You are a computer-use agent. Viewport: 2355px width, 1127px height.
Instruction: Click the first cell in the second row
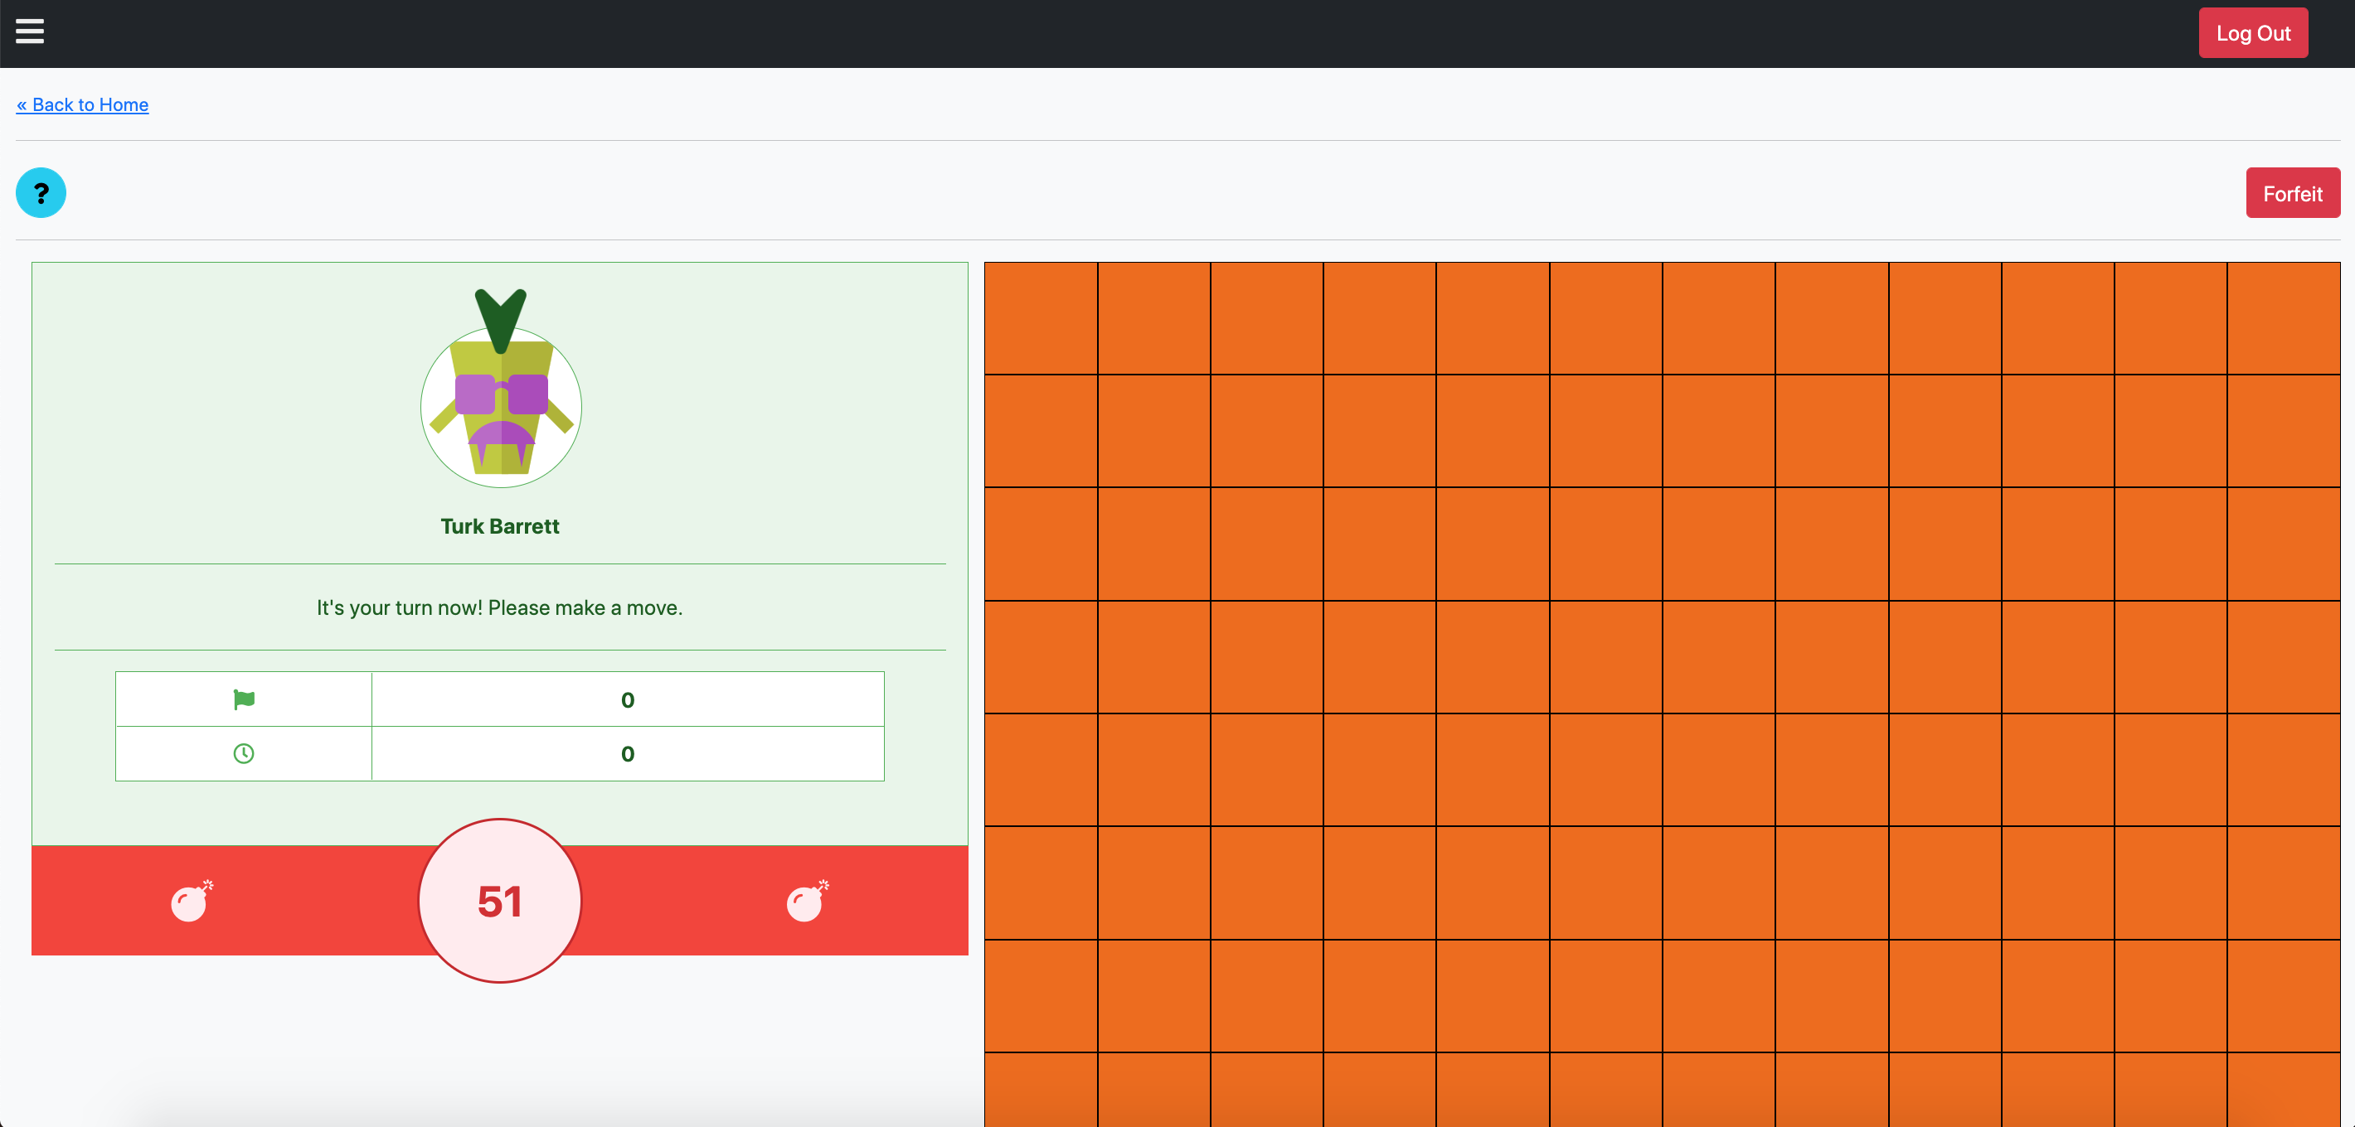click(1041, 431)
